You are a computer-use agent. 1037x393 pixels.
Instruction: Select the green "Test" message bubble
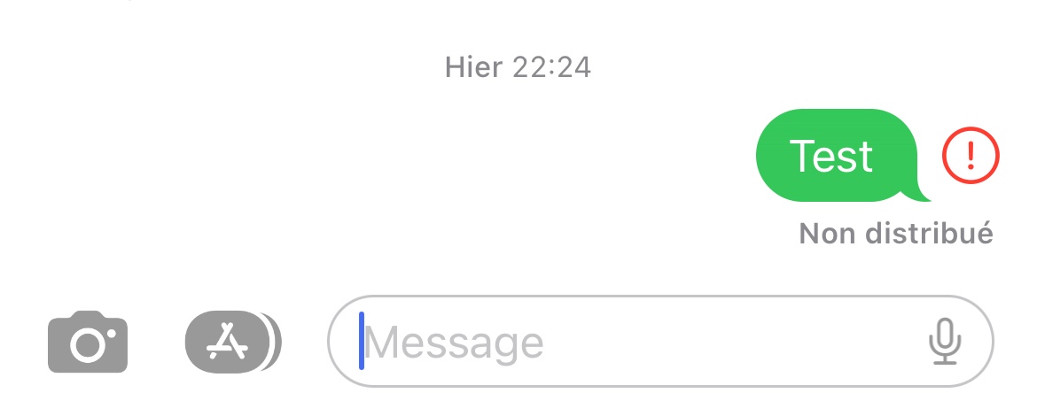pos(841,155)
